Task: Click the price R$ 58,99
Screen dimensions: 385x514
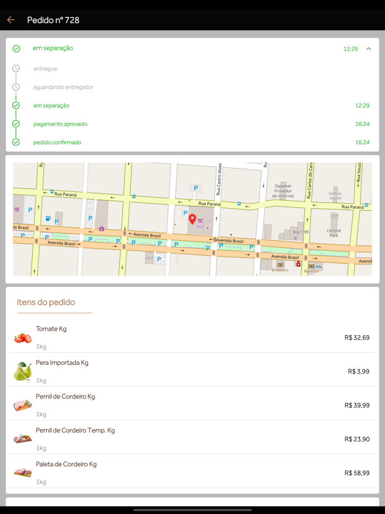Action: coord(357,473)
